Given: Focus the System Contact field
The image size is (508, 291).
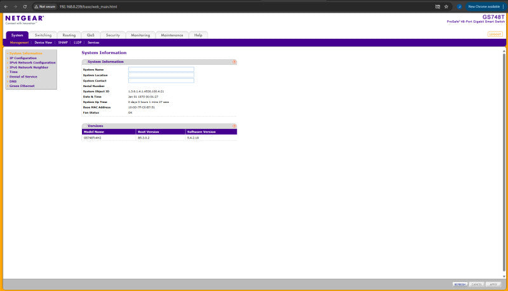Looking at the screenshot, I should pos(161,80).
